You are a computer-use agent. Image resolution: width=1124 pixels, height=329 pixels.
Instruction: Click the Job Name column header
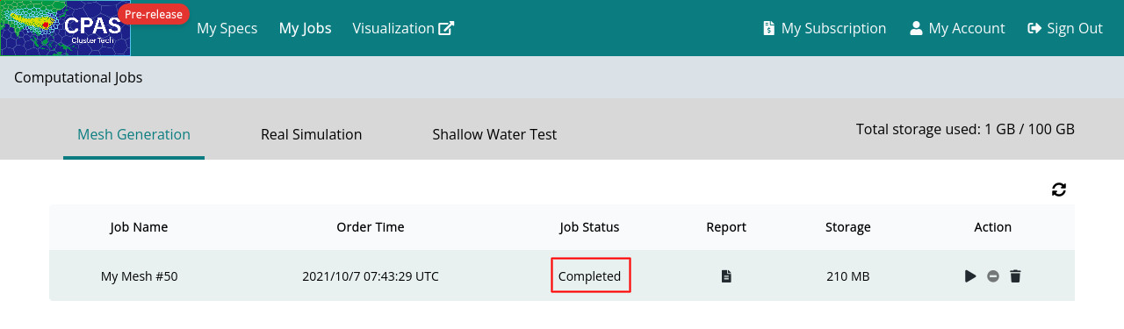point(139,227)
